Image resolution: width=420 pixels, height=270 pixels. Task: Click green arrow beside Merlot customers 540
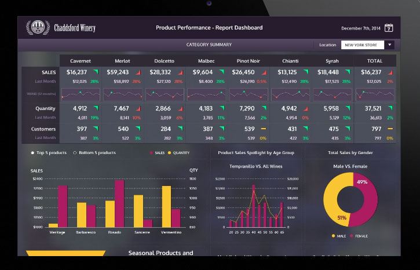tap(138, 129)
